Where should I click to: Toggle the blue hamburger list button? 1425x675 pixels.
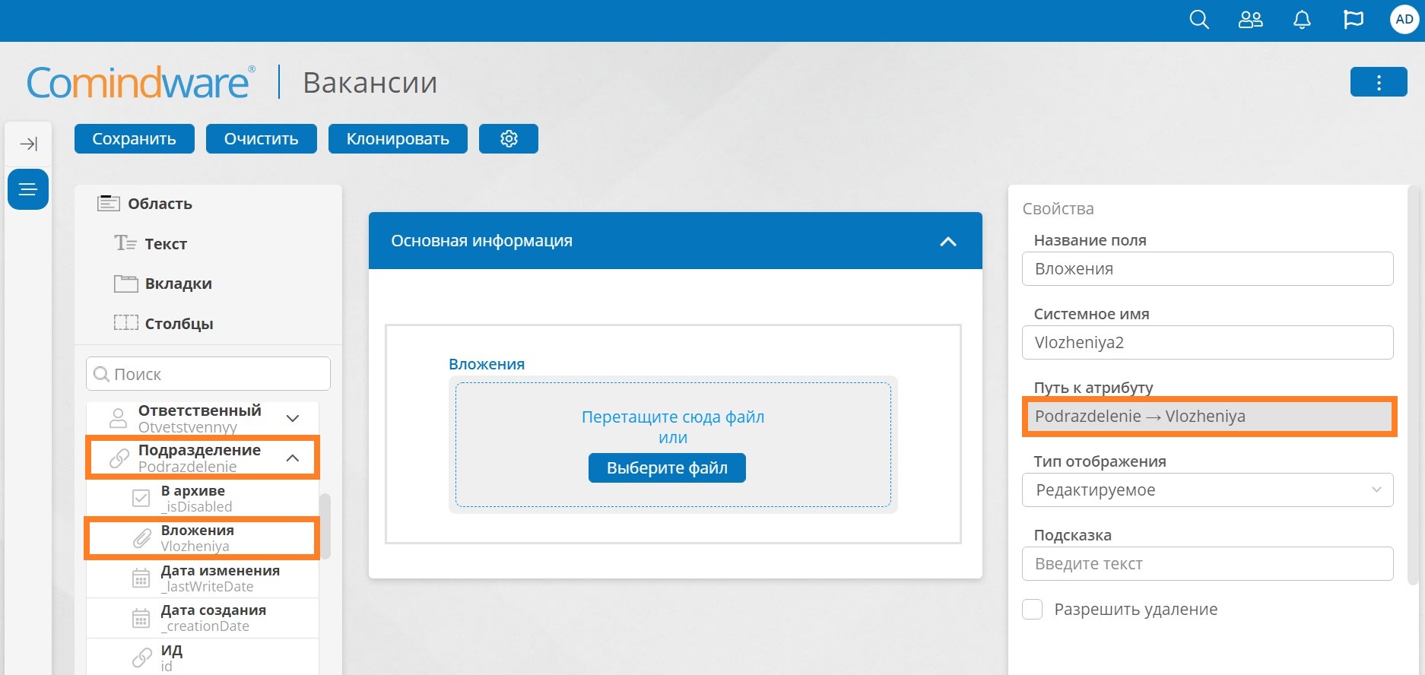pos(28,189)
